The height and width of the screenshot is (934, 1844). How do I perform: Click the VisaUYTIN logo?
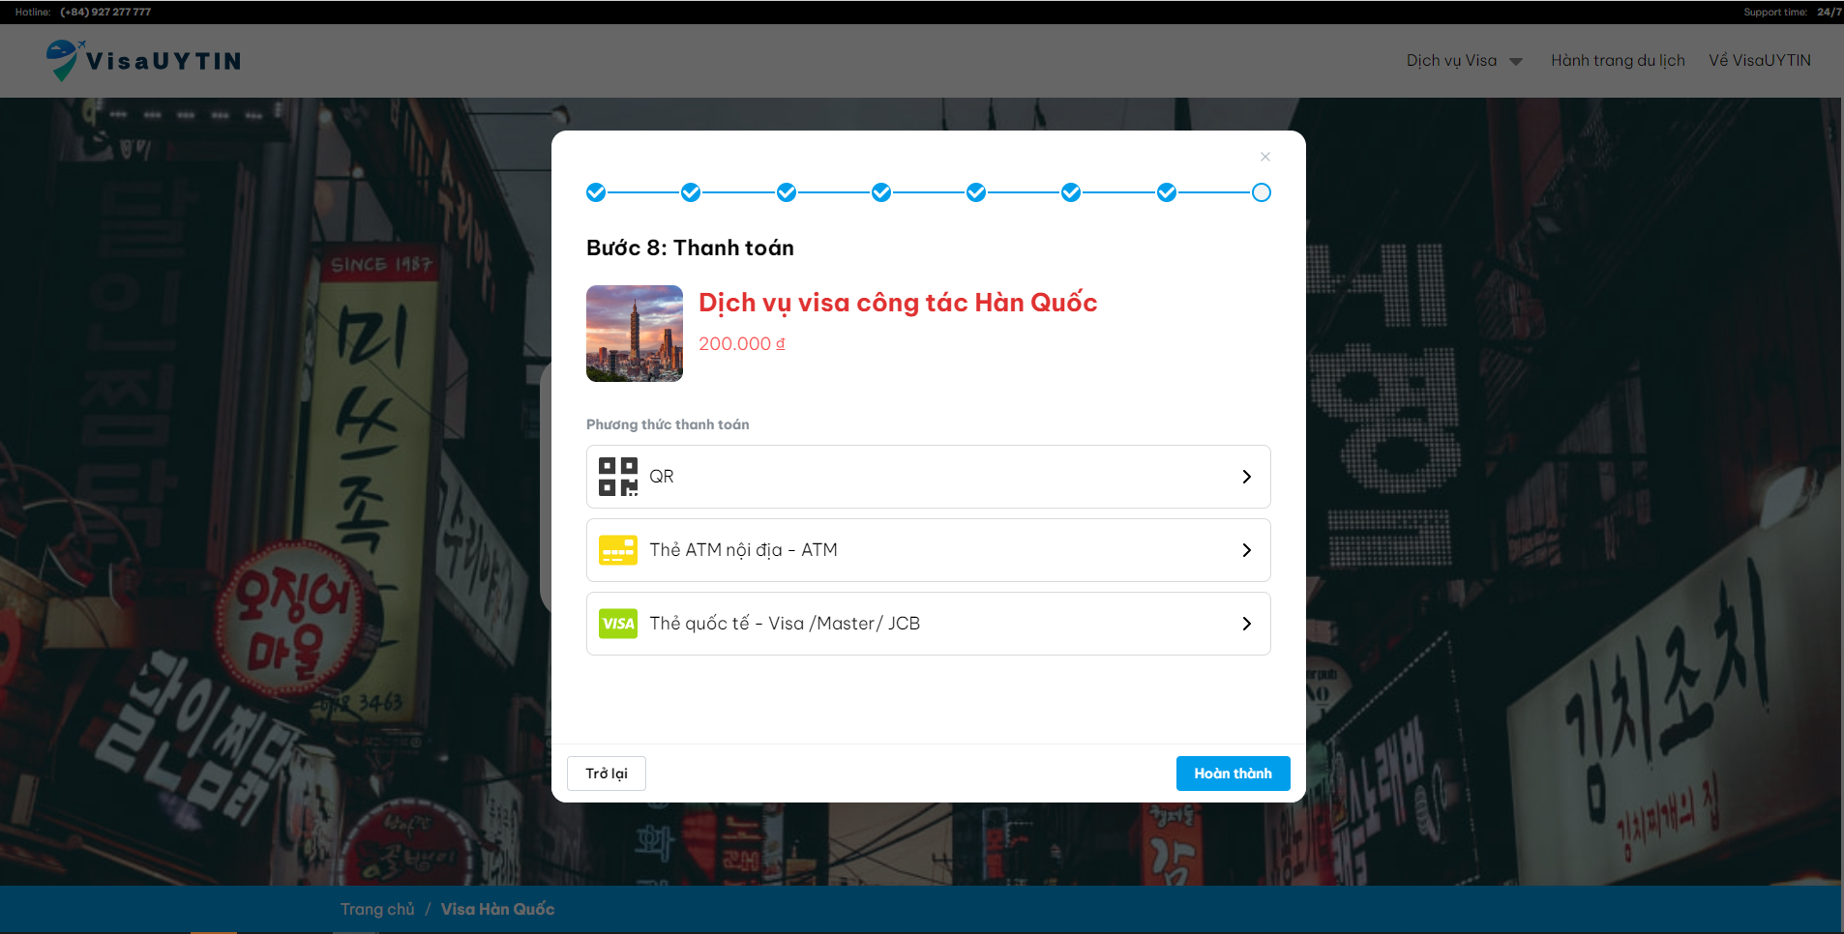(144, 60)
